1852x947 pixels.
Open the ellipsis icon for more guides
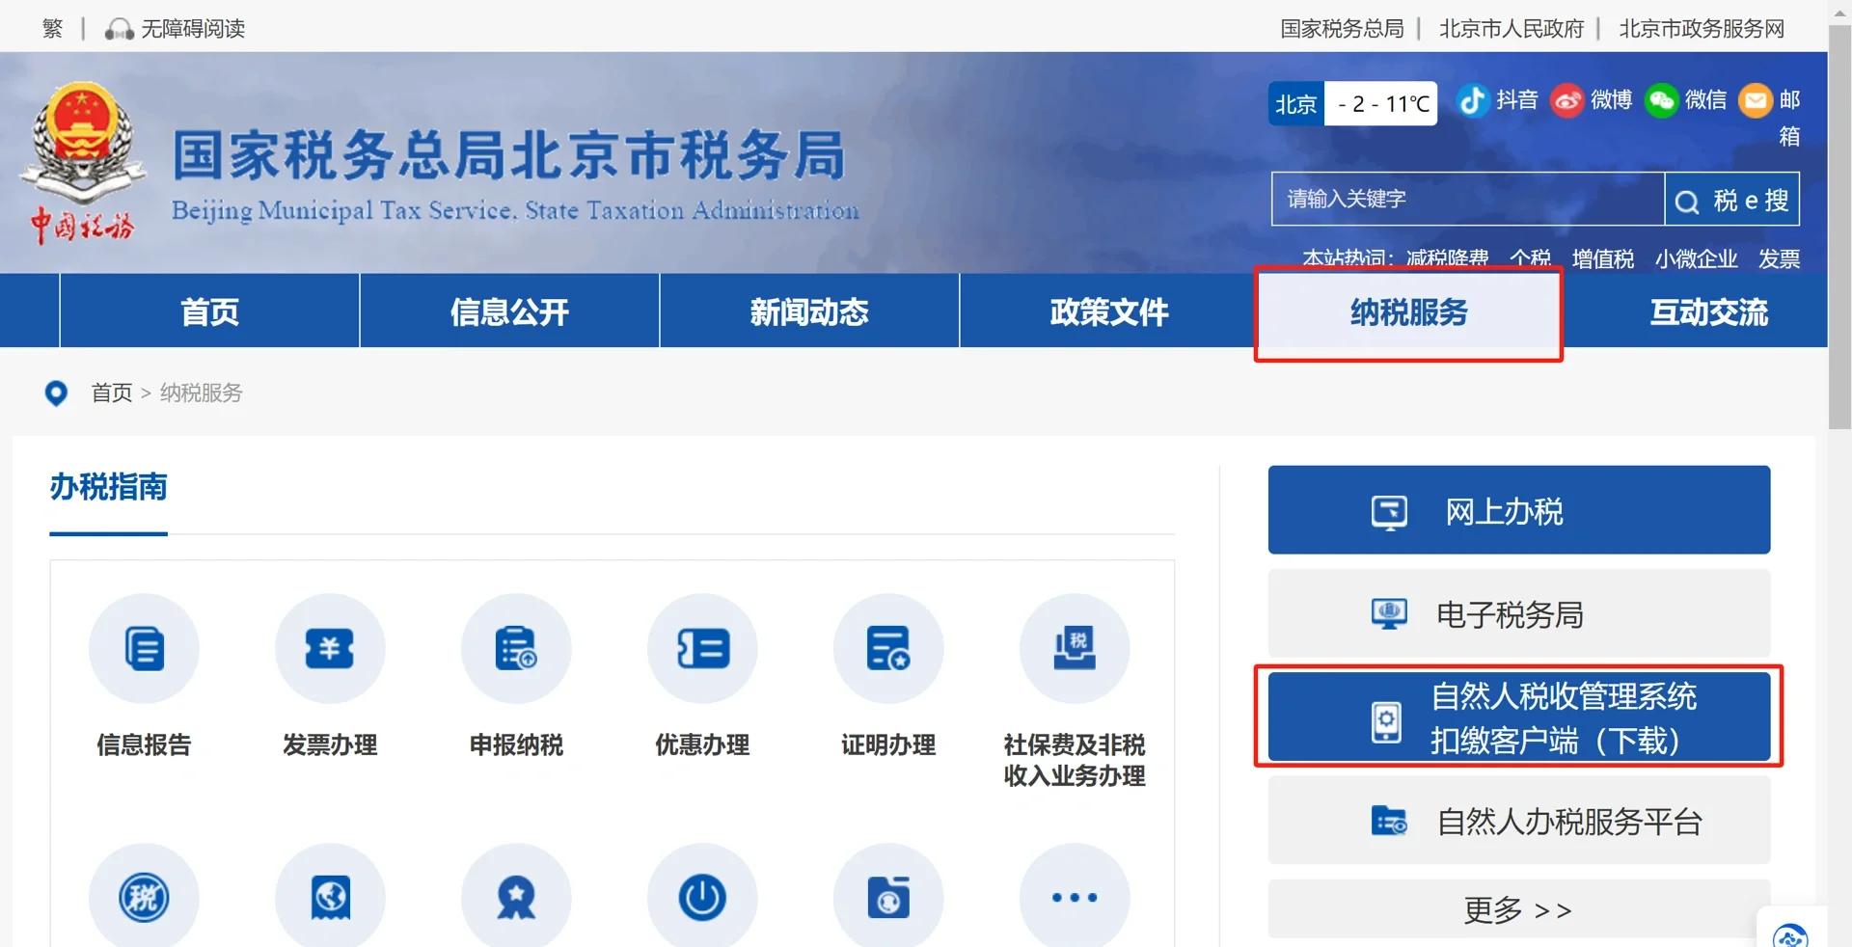1074,897
